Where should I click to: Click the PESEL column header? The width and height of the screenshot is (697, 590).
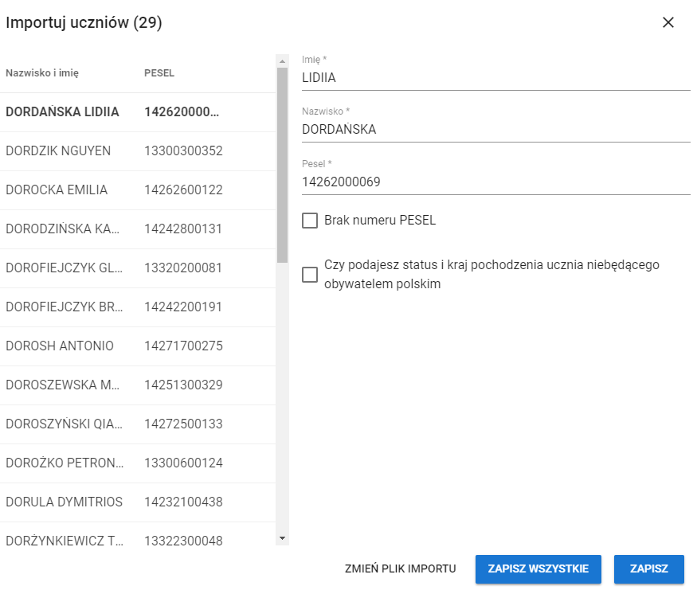tap(159, 73)
